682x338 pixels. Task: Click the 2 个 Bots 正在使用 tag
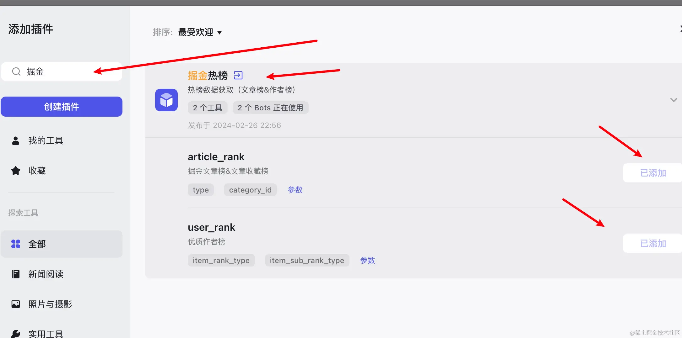(x=270, y=108)
